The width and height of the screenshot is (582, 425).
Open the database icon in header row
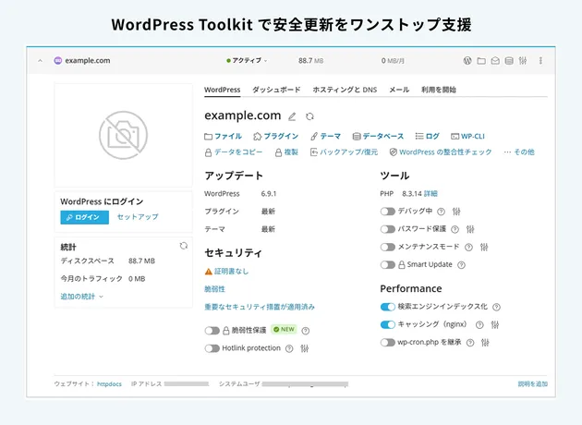[509, 60]
